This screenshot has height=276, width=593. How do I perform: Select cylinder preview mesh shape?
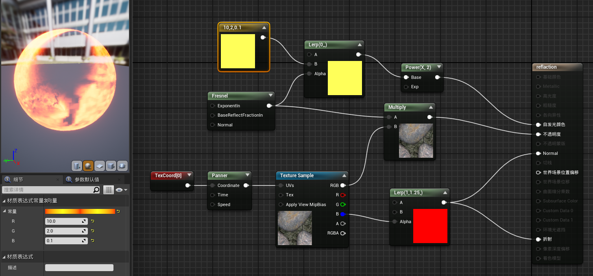pyautogui.click(x=77, y=166)
